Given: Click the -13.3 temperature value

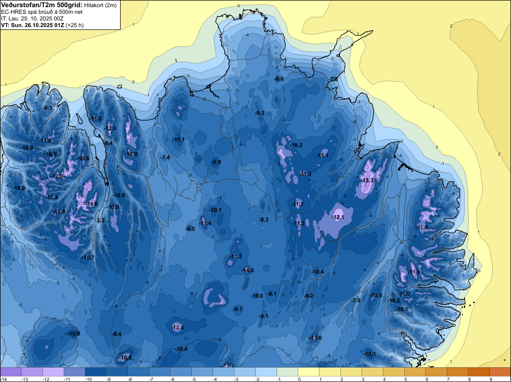Looking at the screenshot, I should [367, 180].
